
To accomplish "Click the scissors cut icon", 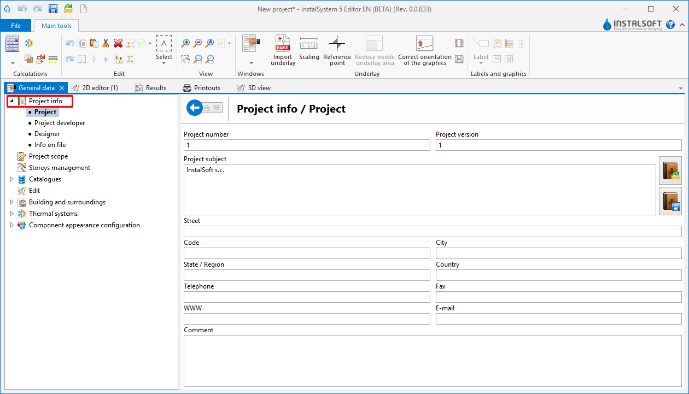I will point(106,43).
